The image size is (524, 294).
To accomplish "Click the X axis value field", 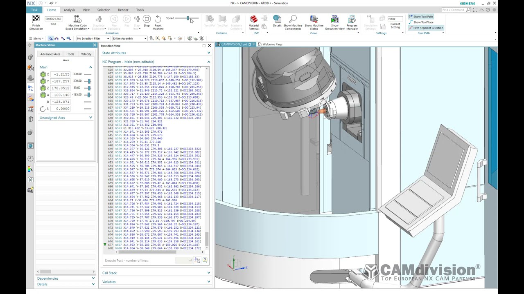I will (60, 74).
